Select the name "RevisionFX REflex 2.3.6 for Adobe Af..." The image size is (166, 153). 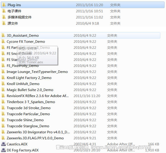38,96
